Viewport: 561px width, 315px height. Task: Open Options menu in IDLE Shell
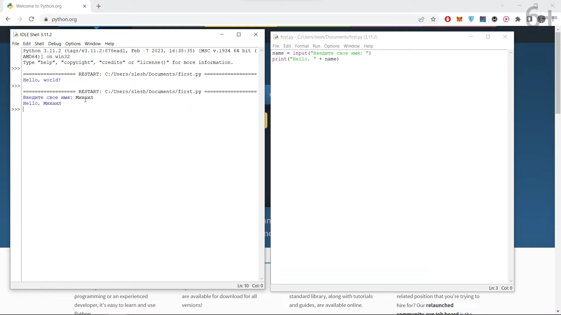point(73,44)
